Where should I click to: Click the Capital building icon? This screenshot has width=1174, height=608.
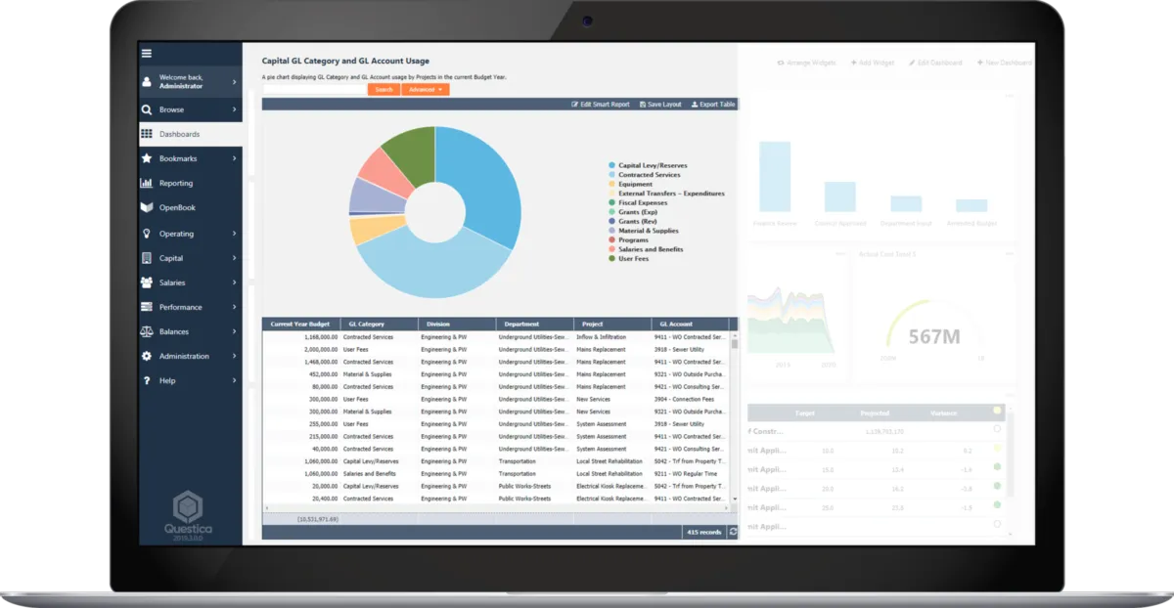click(147, 258)
